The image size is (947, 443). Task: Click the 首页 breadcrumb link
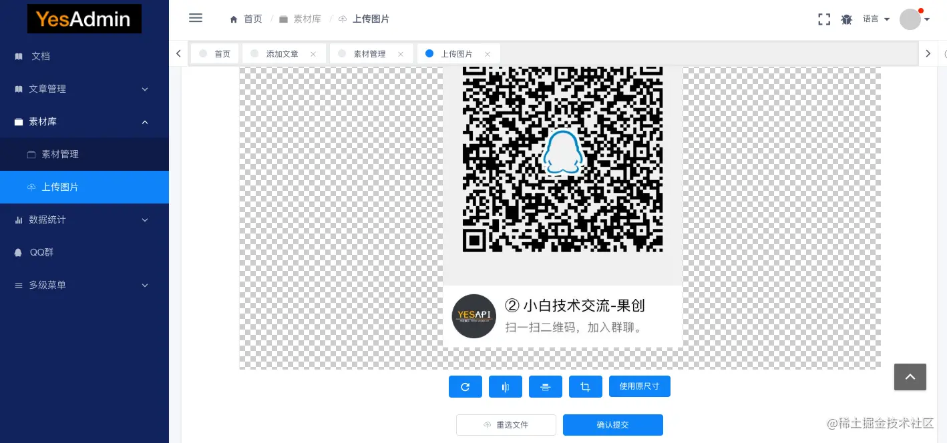pos(253,19)
